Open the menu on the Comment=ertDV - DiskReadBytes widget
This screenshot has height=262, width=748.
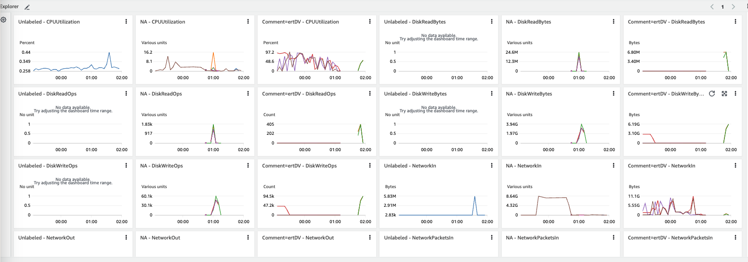[x=735, y=22]
